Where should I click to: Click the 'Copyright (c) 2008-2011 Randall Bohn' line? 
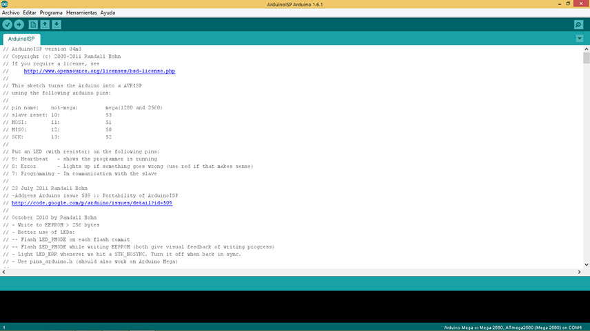click(x=62, y=56)
